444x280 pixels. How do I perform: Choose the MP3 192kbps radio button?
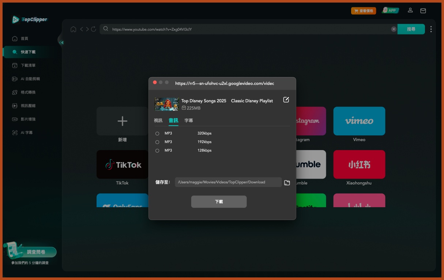point(157,142)
